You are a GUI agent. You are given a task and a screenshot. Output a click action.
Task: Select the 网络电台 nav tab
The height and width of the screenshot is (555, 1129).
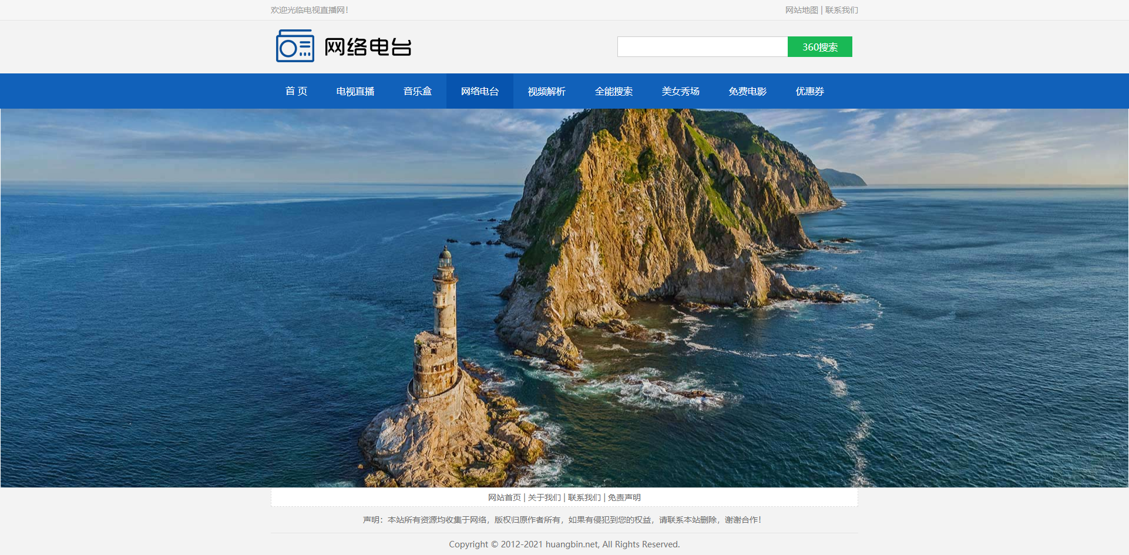pos(480,91)
